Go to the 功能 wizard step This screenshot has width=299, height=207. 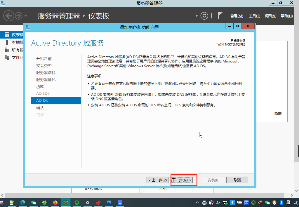(40, 86)
